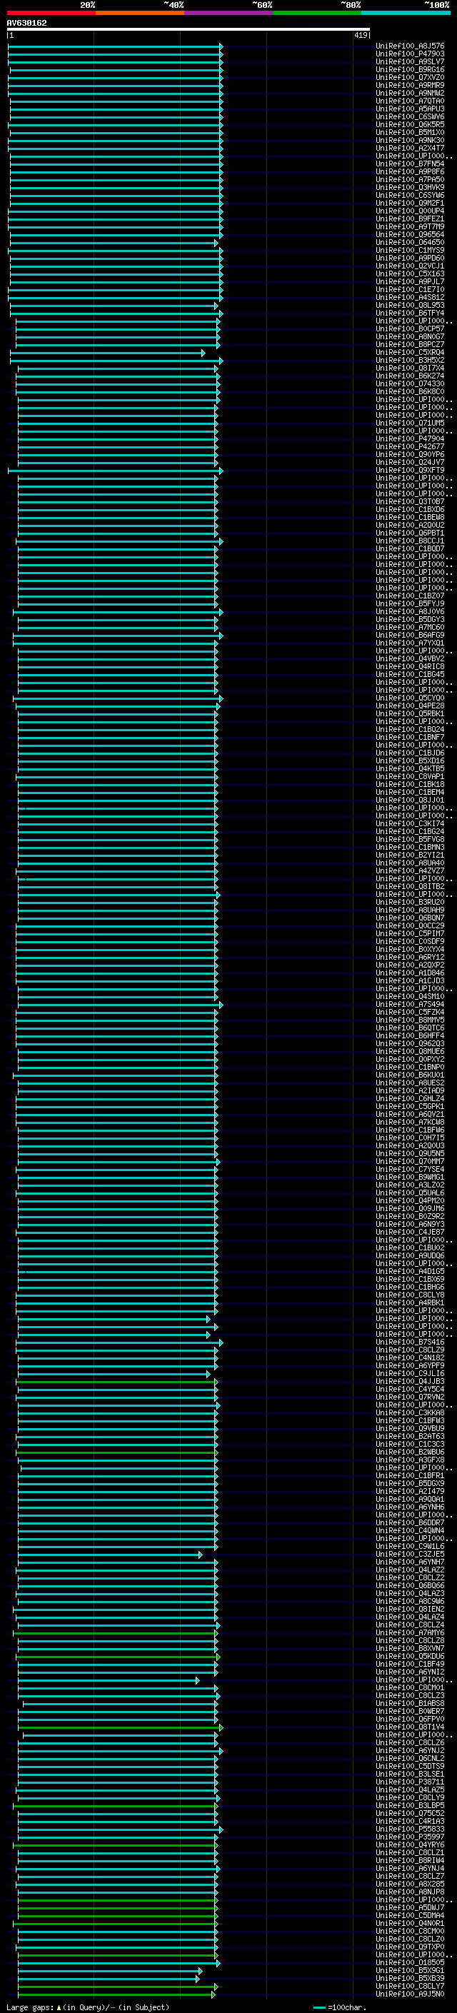Image resolution: width=457 pixels, height=2013 pixels.
Task: Select the UniRef100_C1E7I0 label
Action: 410,289
